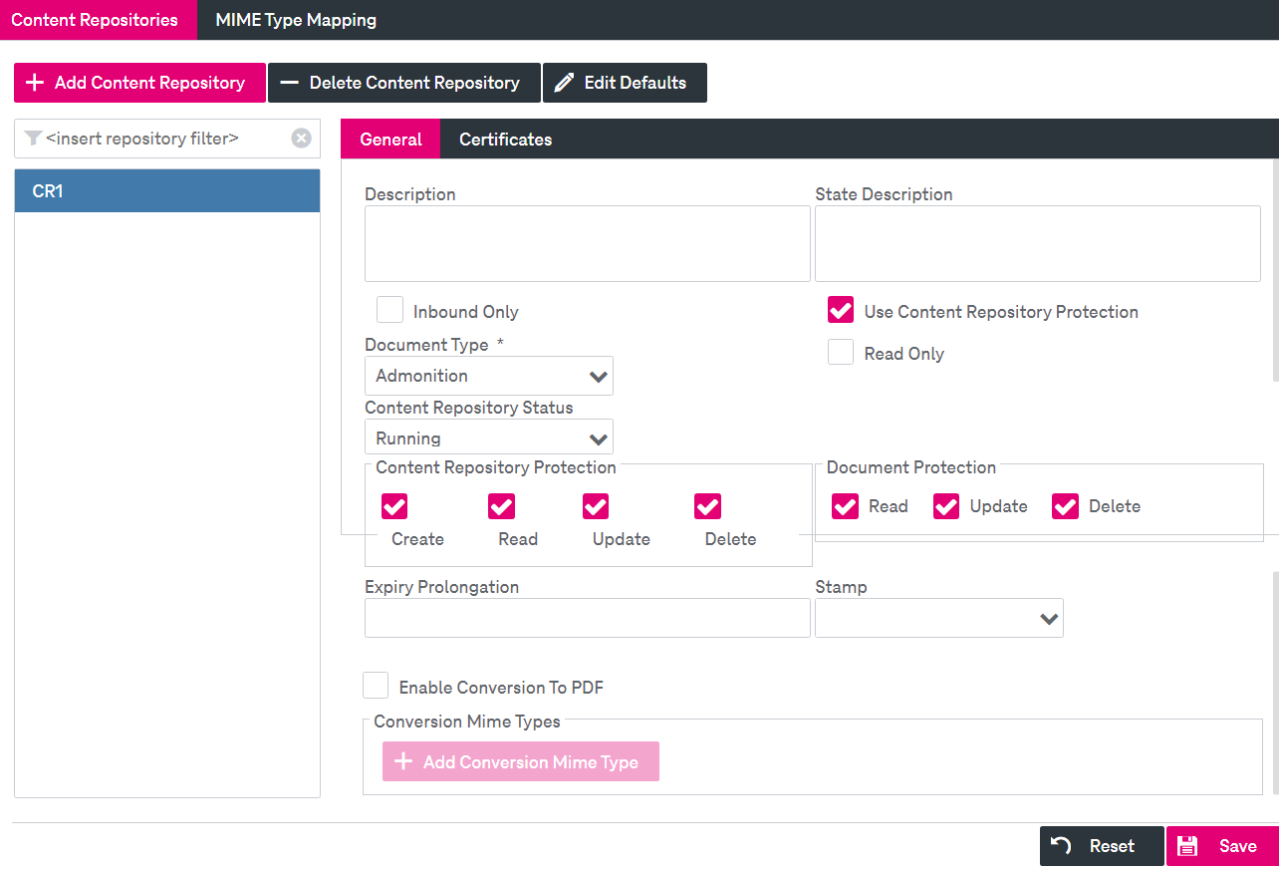Click the minus icon on Delete Content Repository

coord(289,83)
